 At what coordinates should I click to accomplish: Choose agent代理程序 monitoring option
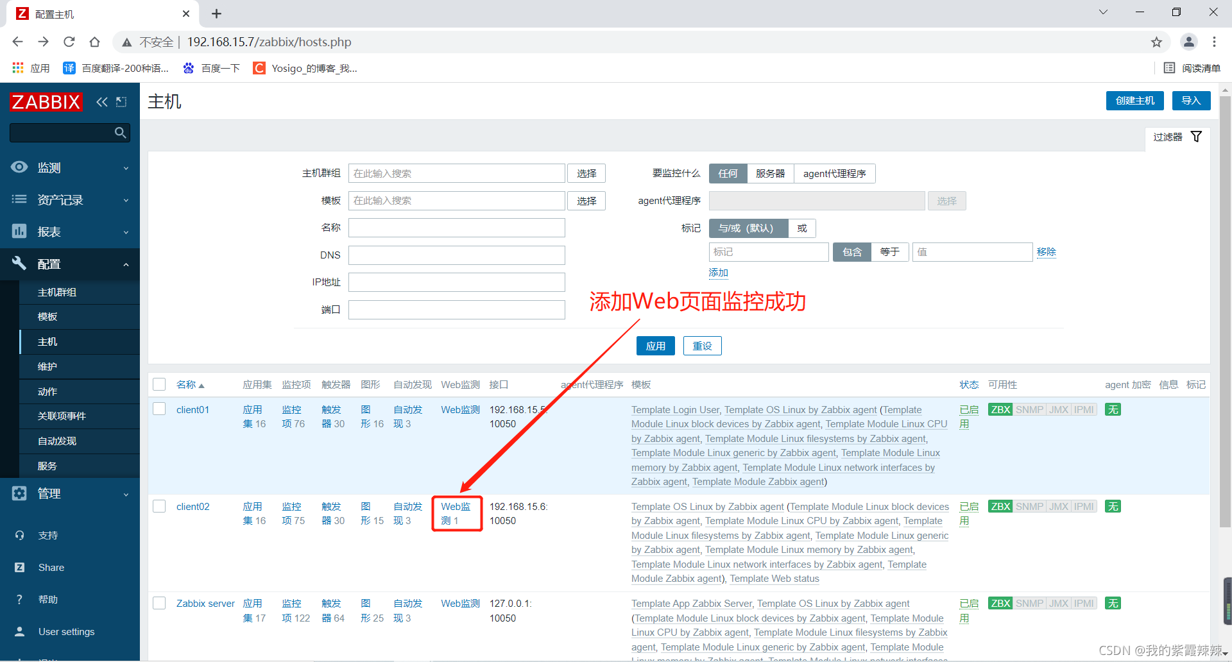pyautogui.click(x=834, y=174)
